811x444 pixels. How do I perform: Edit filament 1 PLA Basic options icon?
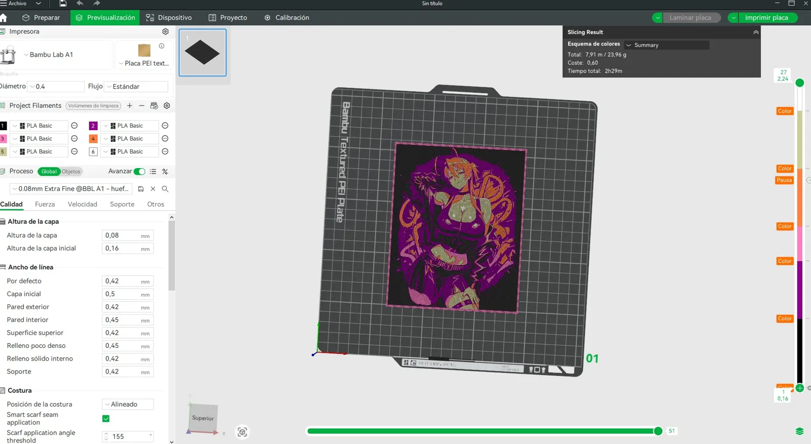click(75, 126)
